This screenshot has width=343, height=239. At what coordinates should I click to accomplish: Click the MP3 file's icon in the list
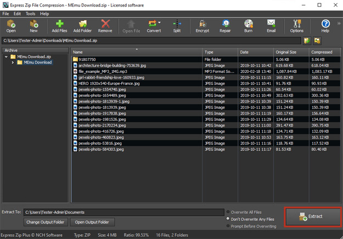click(75, 71)
